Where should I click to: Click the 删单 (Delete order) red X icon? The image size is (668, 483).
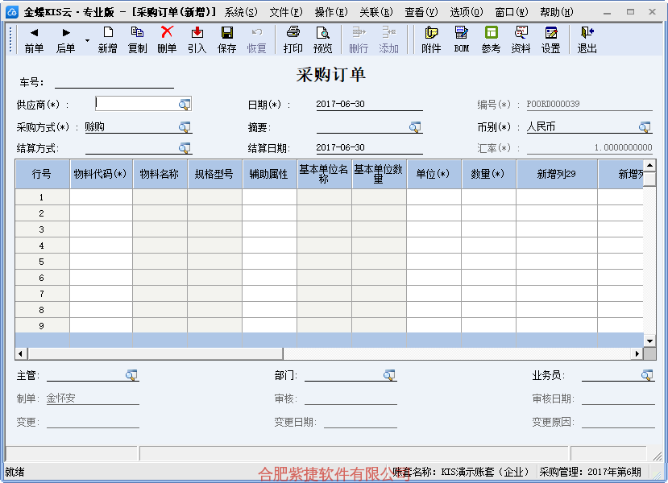[167, 39]
